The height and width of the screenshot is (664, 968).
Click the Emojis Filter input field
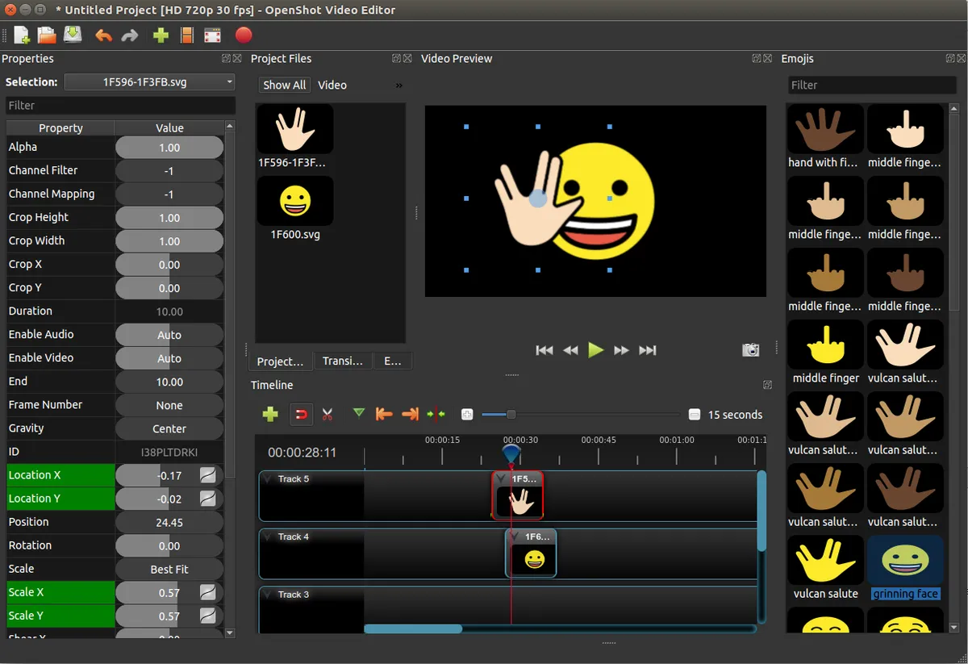(x=872, y=85)
